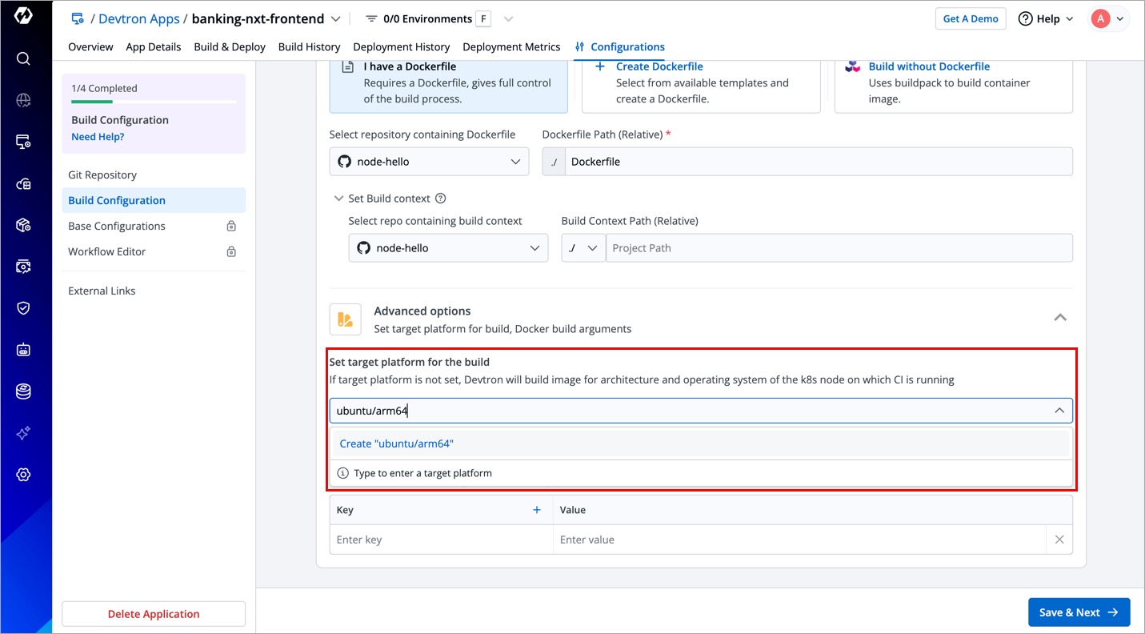1145x634 pixels.
Task: Open the build context path prefix dropdown
Action: click(583, 248)
